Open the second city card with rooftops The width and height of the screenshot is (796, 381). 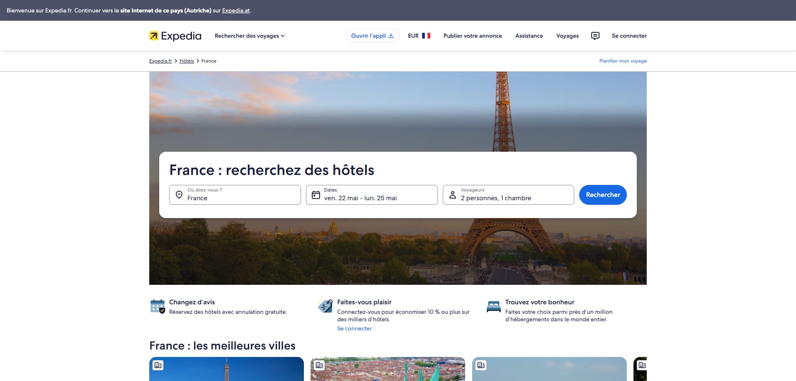pos(388,369)
